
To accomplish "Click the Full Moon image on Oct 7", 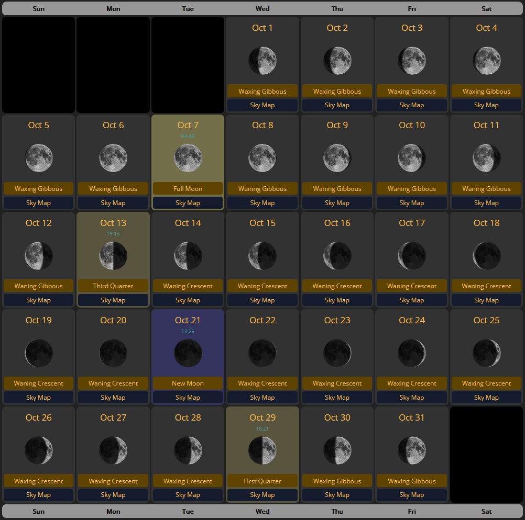I will pos(188,158).
